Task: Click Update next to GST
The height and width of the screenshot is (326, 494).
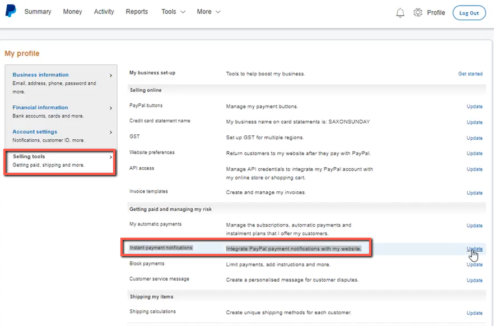Action: 474,138
